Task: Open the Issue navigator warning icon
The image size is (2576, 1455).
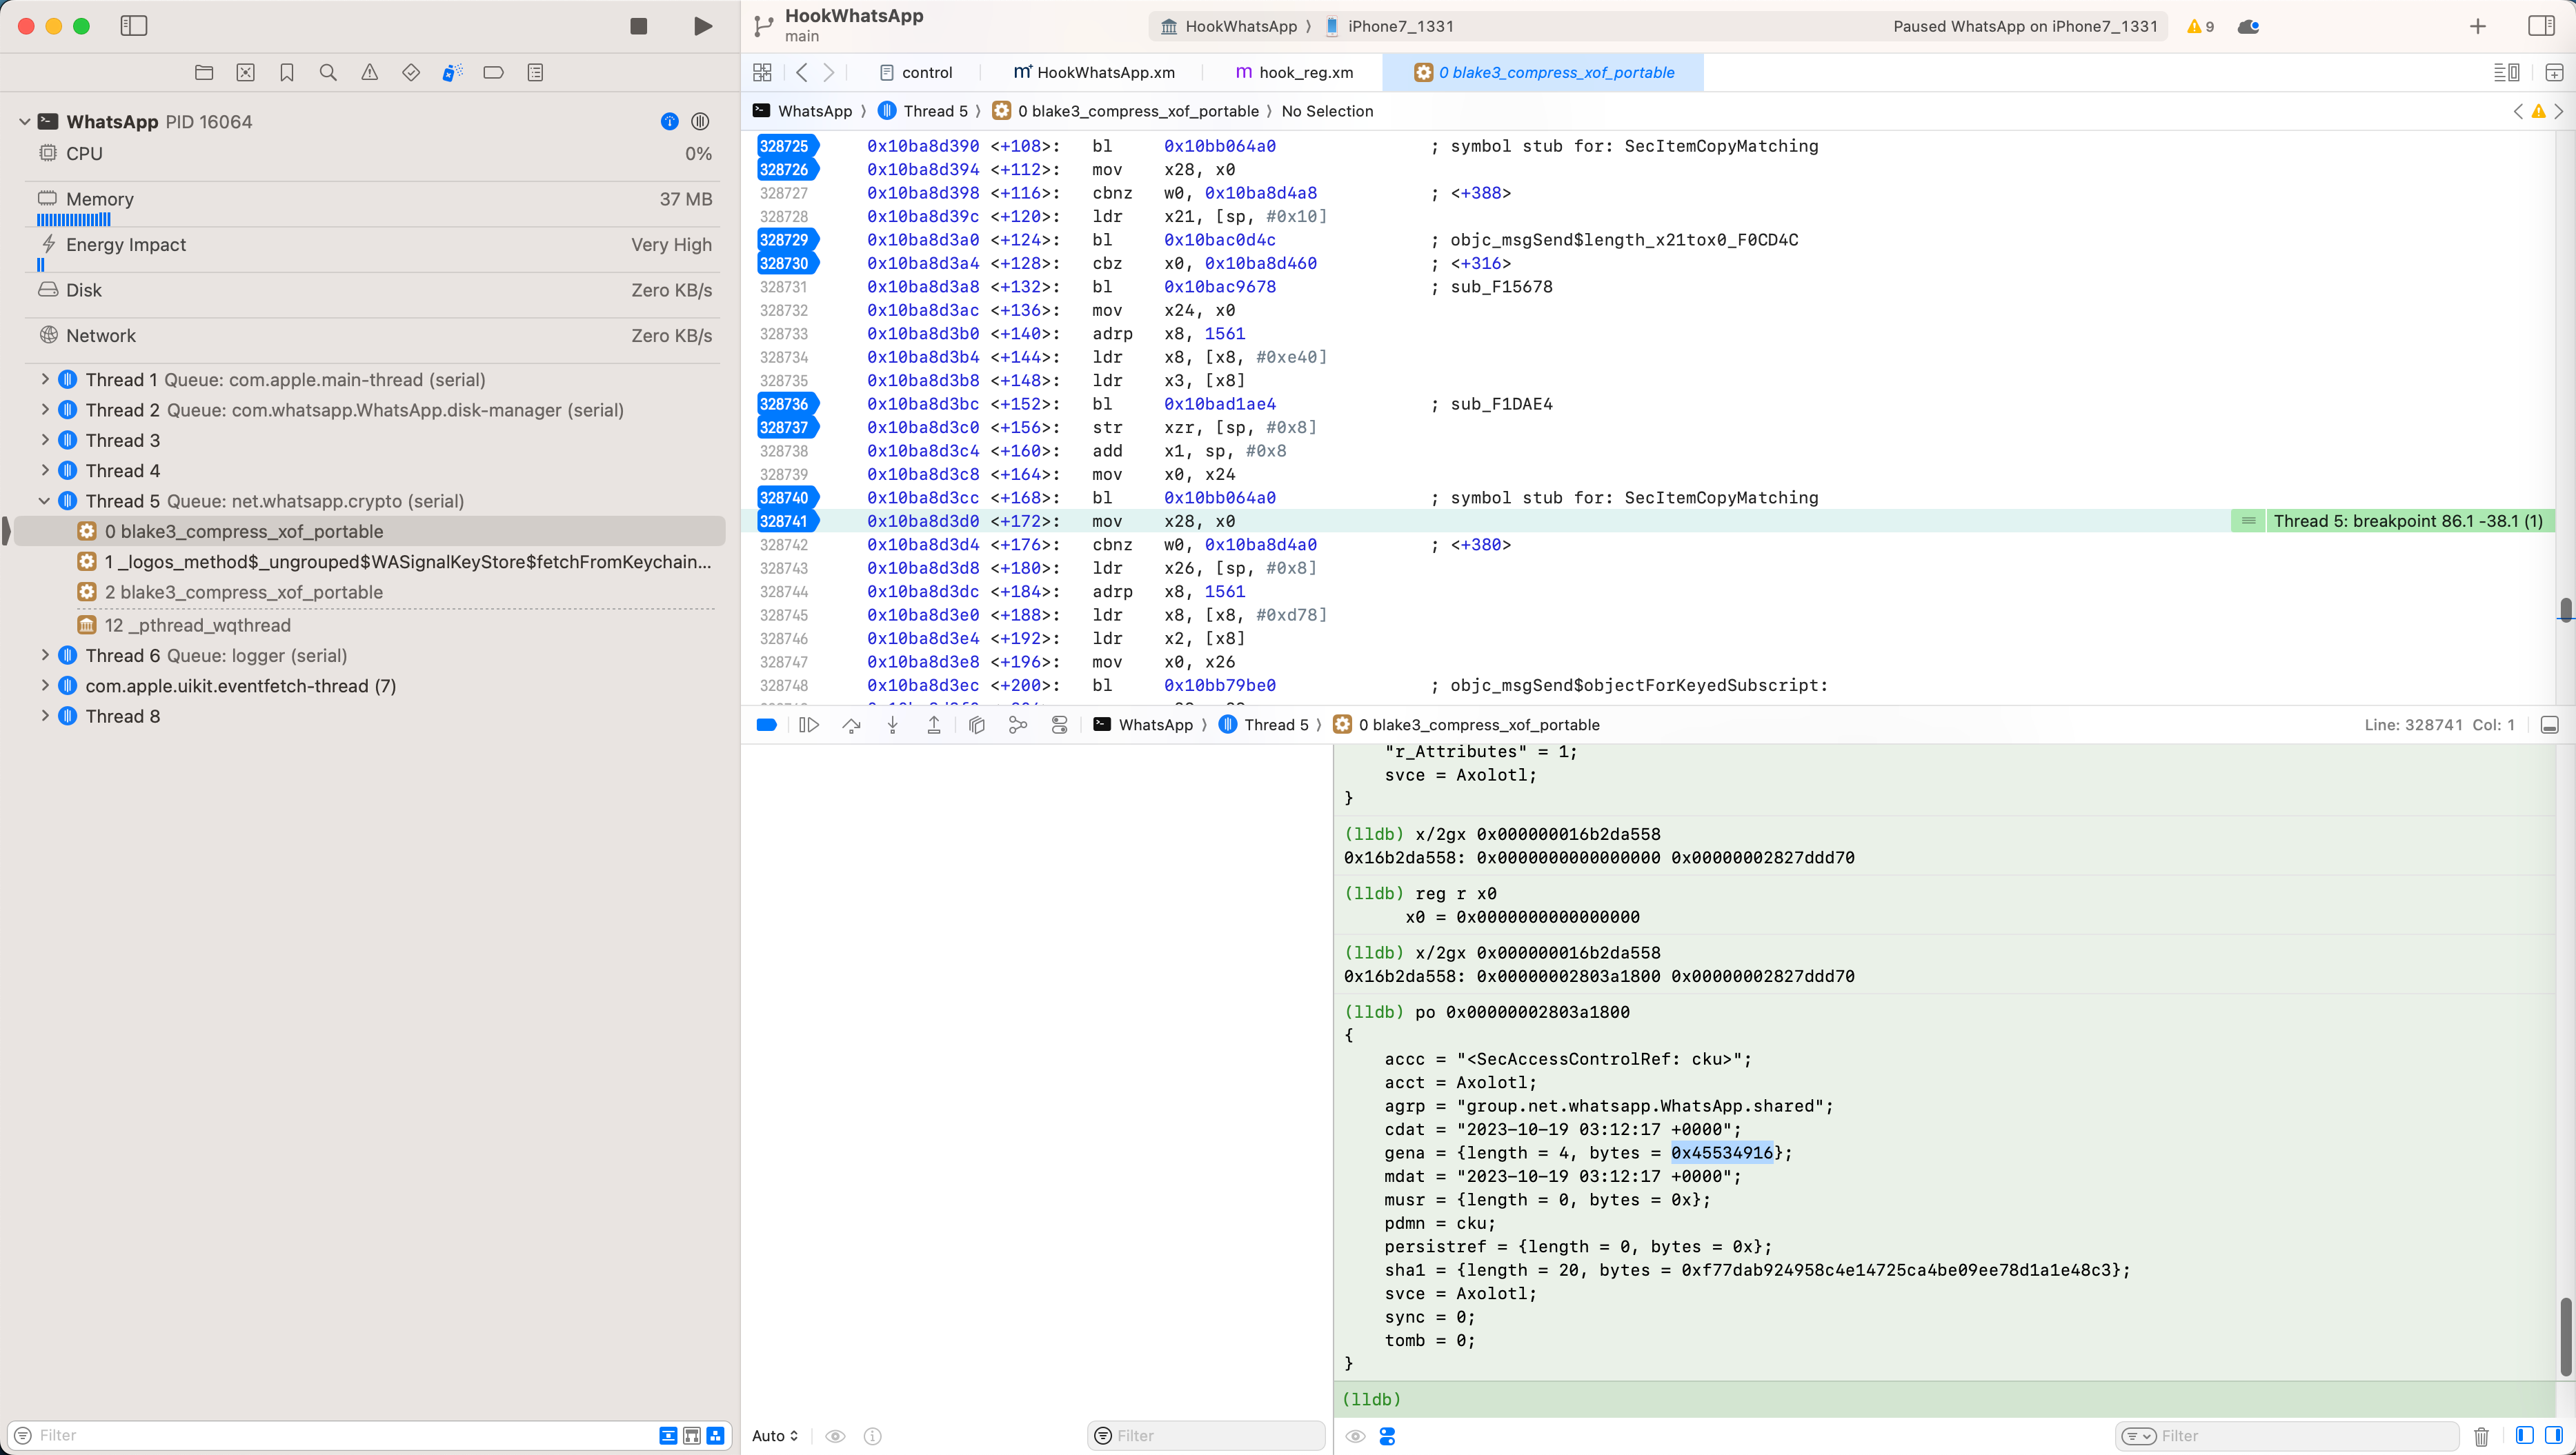Action: pos(370,72)
